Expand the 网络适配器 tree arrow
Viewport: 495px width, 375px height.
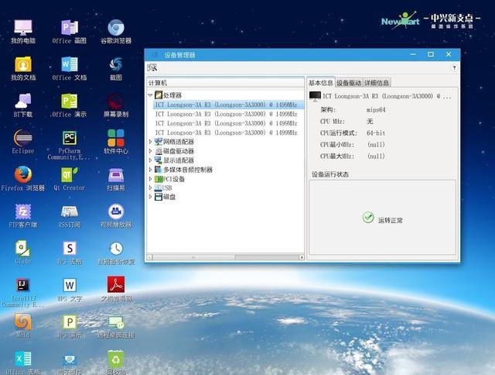[150, 142]
